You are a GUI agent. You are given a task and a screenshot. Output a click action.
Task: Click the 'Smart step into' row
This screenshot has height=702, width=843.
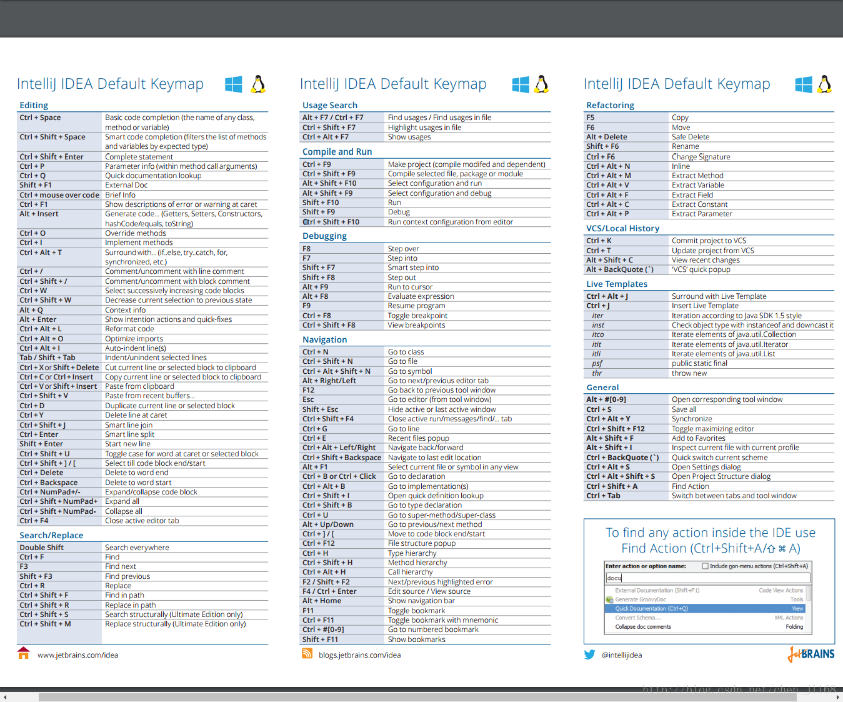coord(426,268)
